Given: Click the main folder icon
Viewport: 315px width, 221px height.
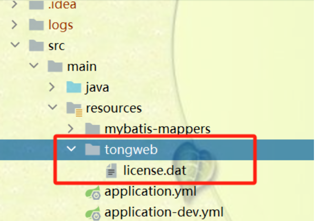Looking at the screenshot, I should (x=55, y=66).
